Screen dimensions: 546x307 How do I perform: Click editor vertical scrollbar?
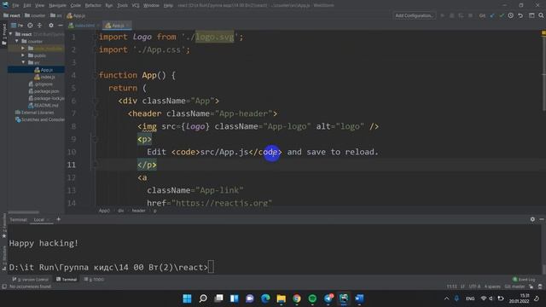[543, 74]
